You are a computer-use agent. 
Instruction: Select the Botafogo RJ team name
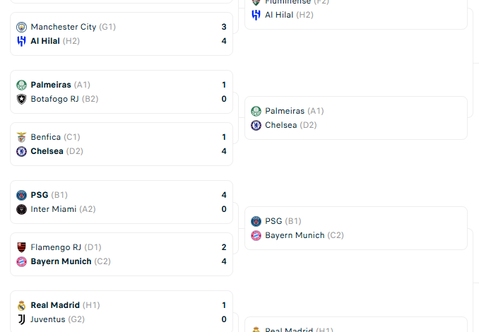point(54,99)
